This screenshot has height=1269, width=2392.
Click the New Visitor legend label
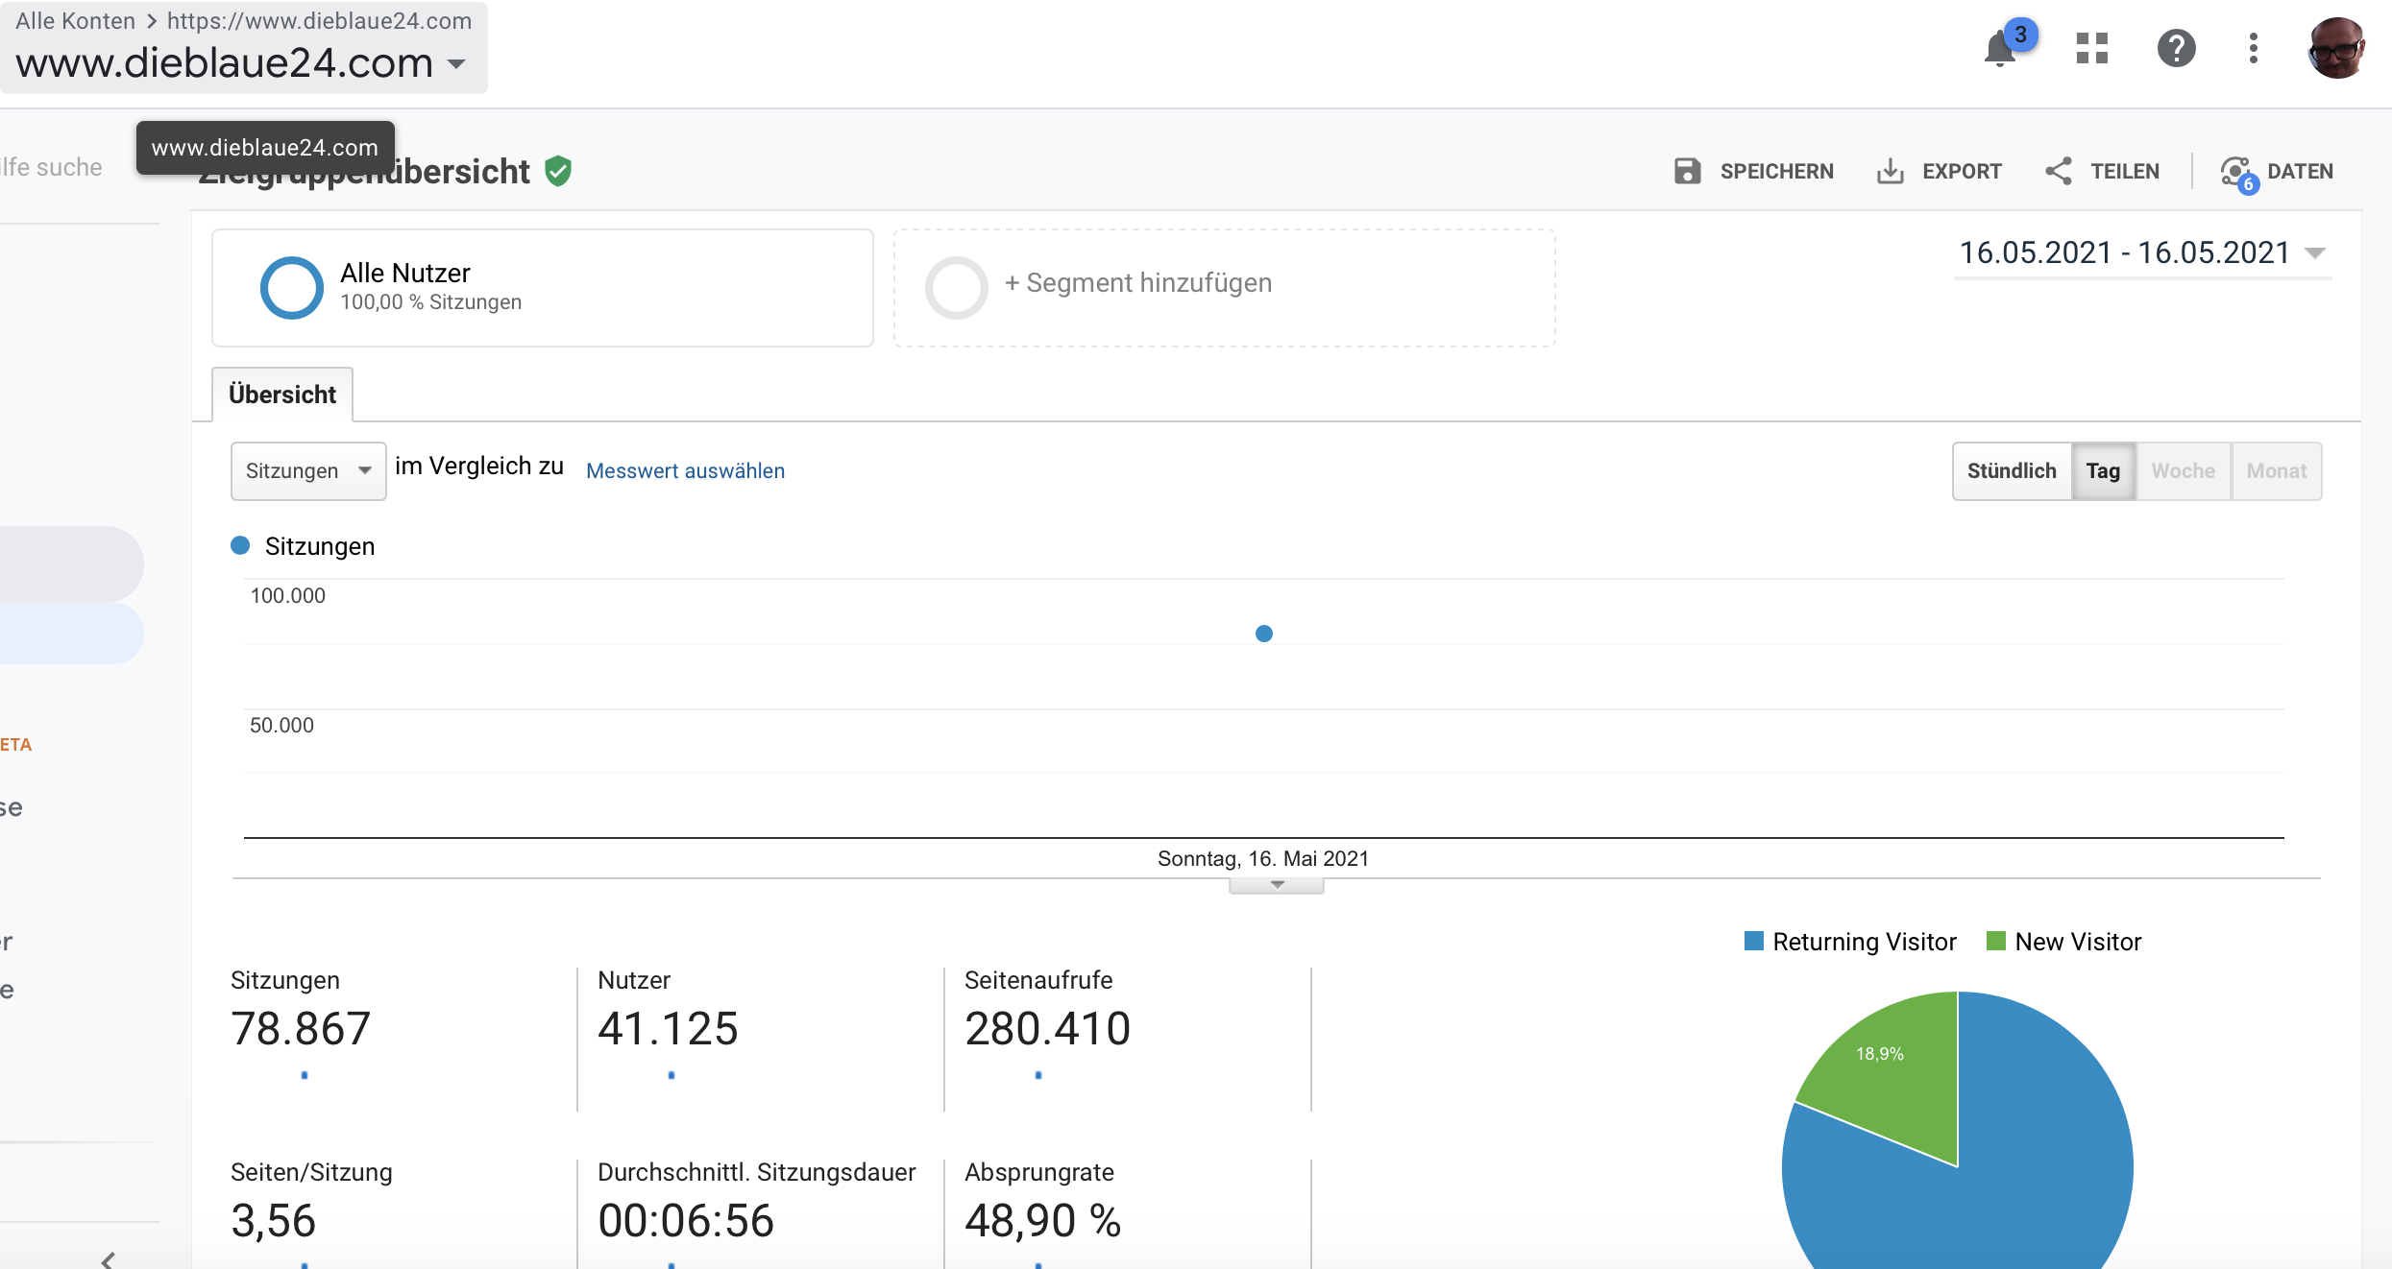click(2078, 942)
